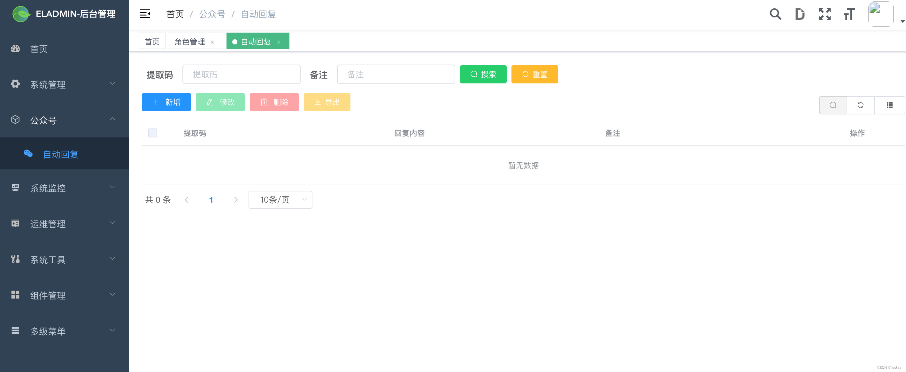Click the grid icon for 组件管理
Screen dimensions: 906x372
click(x=15, y=295)
